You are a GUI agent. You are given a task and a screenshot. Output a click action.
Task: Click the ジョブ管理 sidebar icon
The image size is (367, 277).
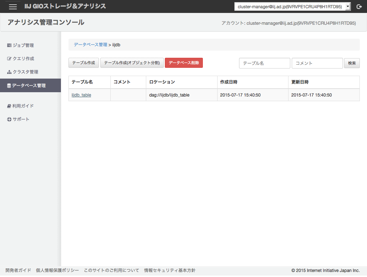pos(9,45)
